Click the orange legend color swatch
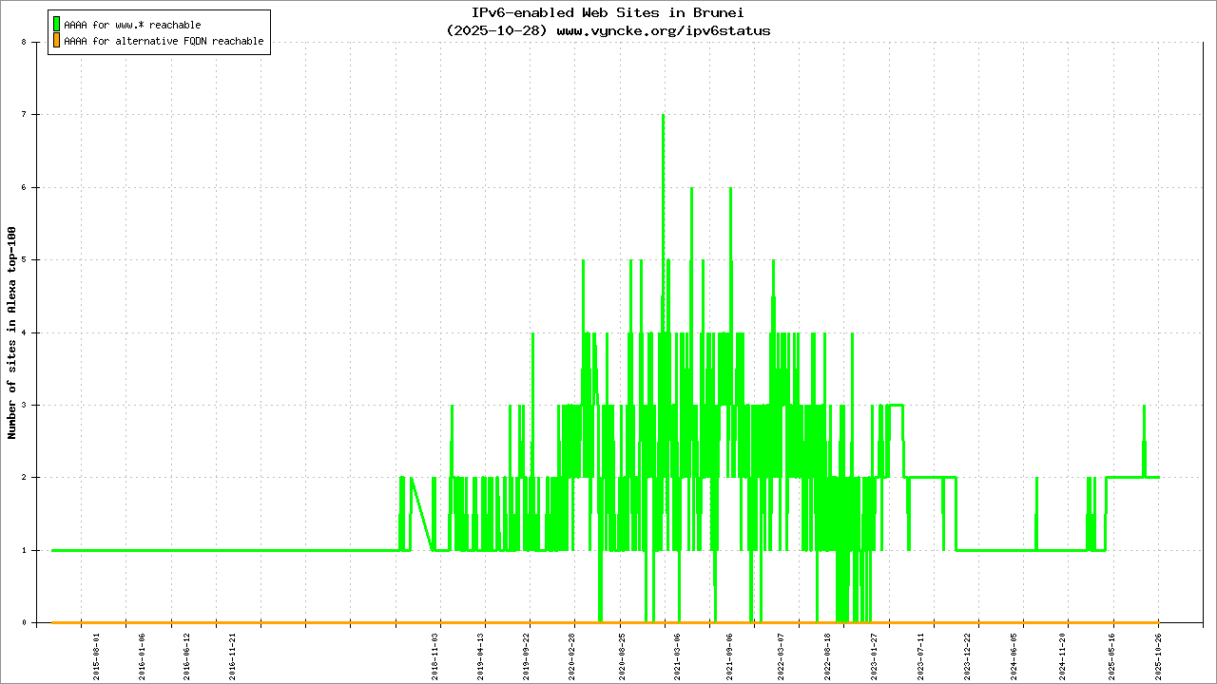Viewport: 1217px width, 684px height. (x=56, y=41)
